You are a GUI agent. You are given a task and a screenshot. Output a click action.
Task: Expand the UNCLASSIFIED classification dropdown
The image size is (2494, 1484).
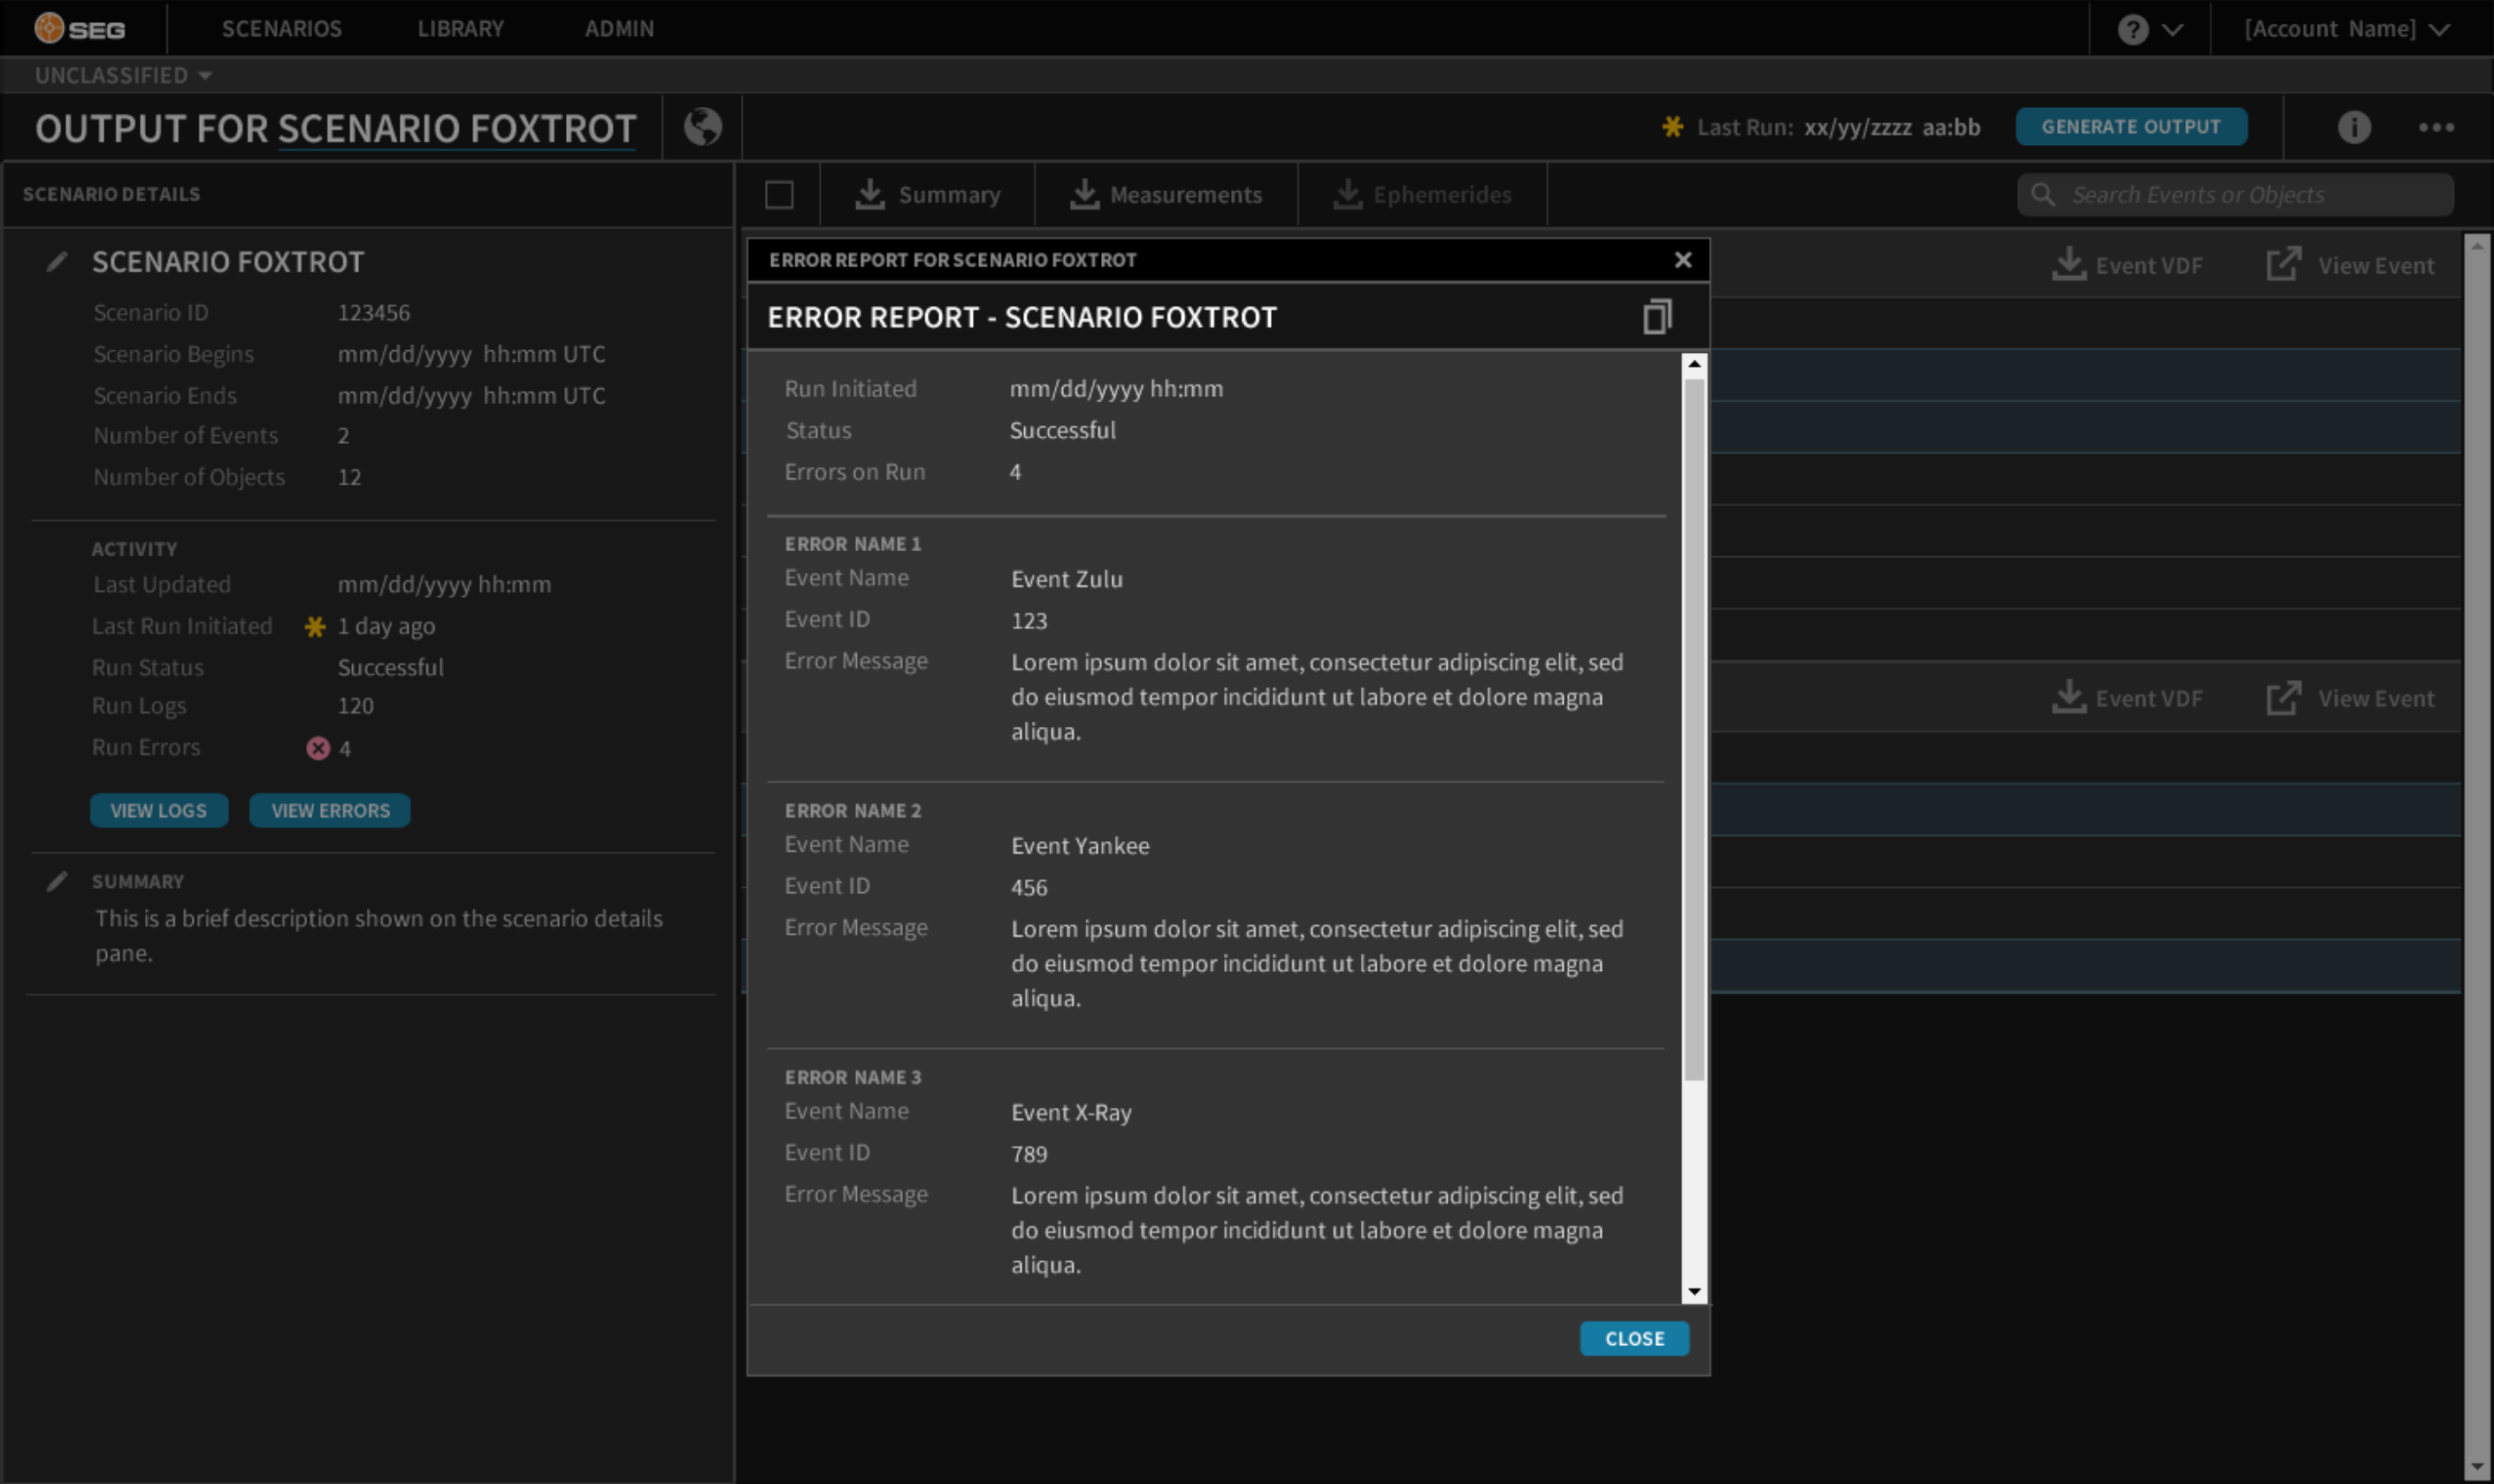(122, 75)
